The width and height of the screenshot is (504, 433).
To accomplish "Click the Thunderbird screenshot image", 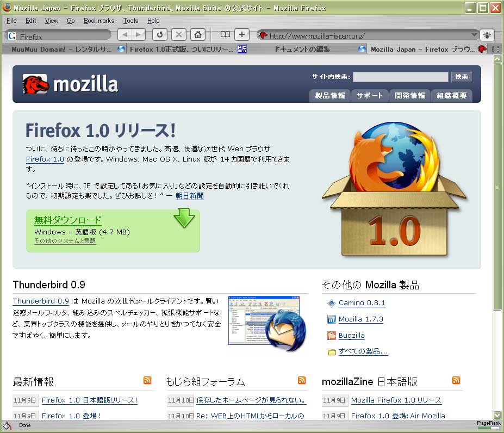I will point(267,323).
